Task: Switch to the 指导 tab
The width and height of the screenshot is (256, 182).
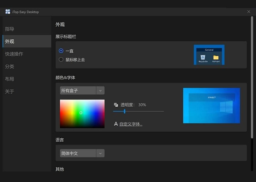Action: [x=10, y=29]
